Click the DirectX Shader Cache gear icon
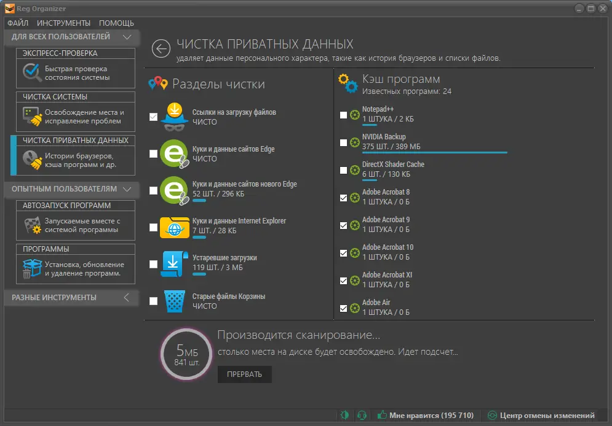The image size is (612, 426). click(354, 170)
